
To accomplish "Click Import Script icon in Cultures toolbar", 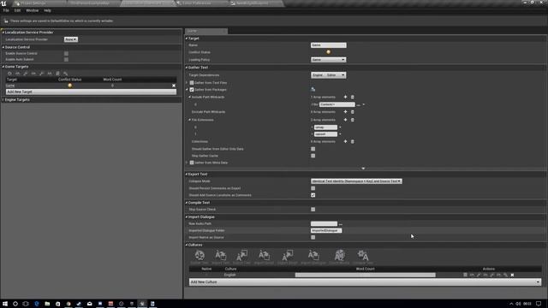I will 264,256.
